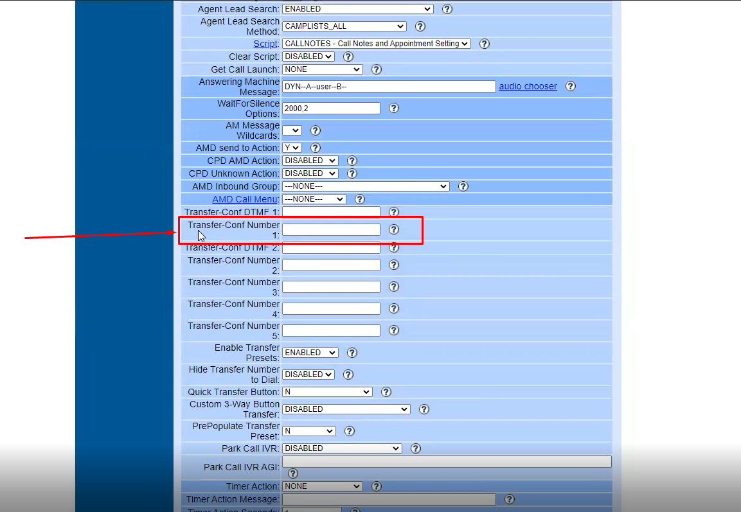
Task: Open help for CPD Unknown Action
Action: [x=352, y=173]
